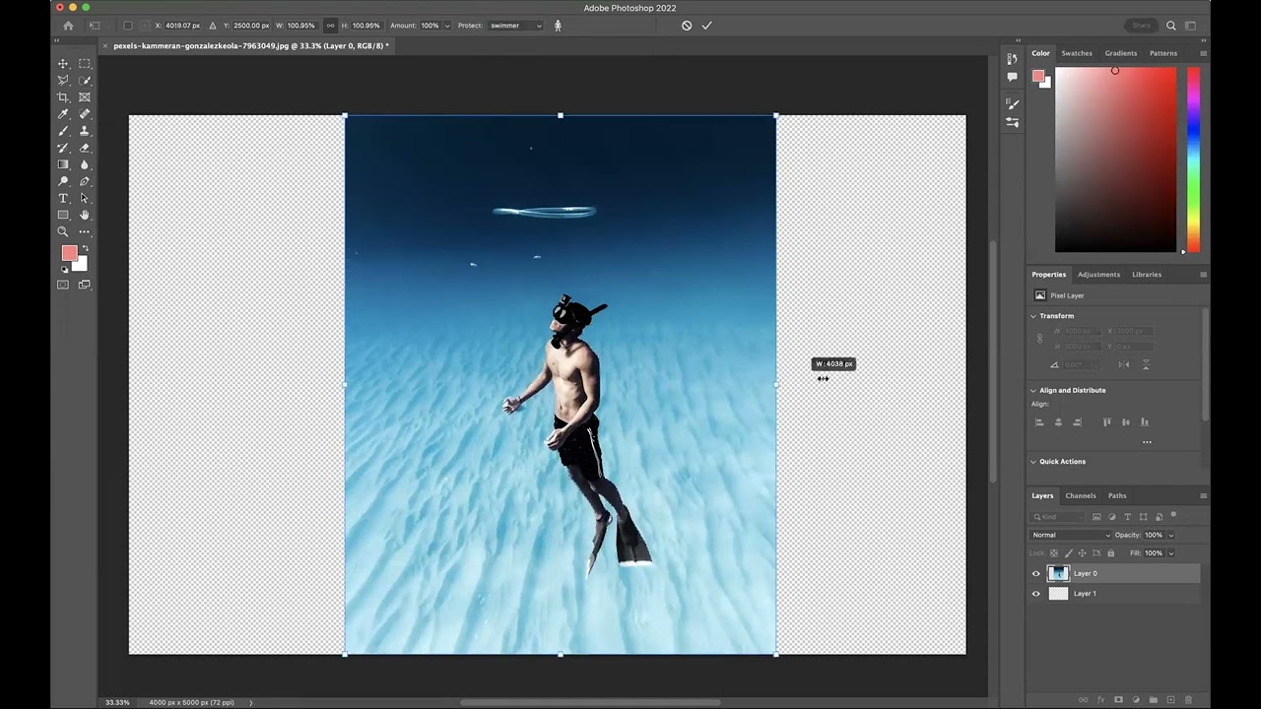
Task: Open the Home screen button
Action: tap(68, 26)
